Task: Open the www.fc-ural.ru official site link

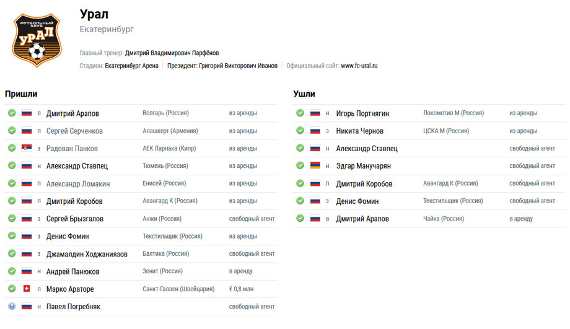Action: pos(359,66)
